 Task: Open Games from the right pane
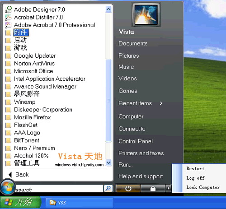coord(128,91)
